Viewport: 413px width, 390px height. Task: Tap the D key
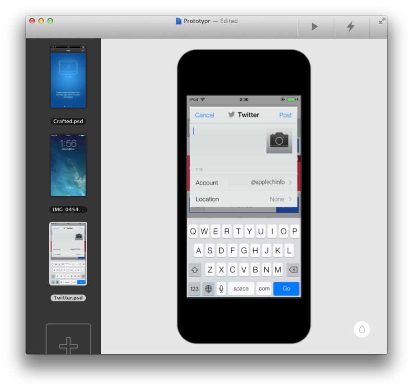pos(221,251)
